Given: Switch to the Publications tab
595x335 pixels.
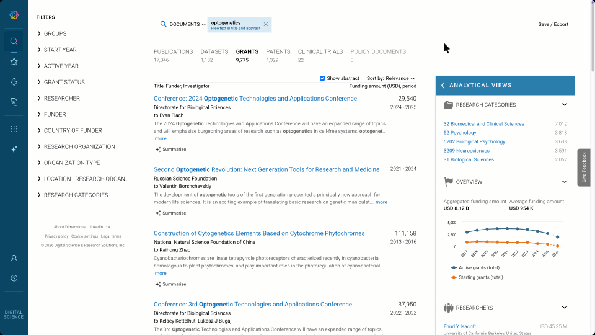Looking at the screenshot, I should click(x=173, y=52).
